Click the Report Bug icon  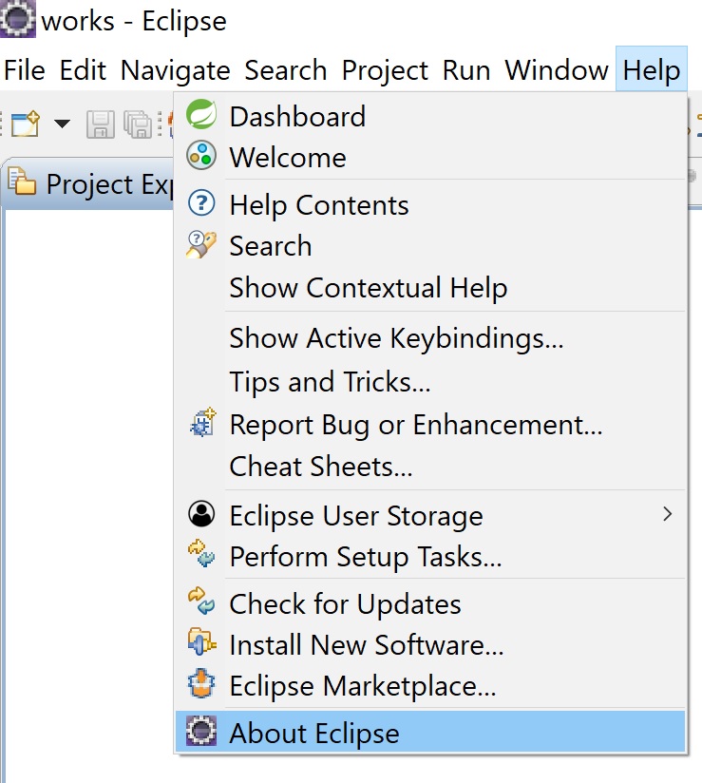coord(202,423)
